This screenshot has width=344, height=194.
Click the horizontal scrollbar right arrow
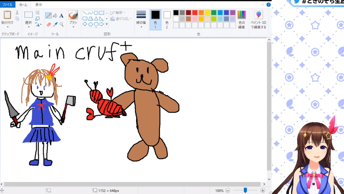(264, 184)
